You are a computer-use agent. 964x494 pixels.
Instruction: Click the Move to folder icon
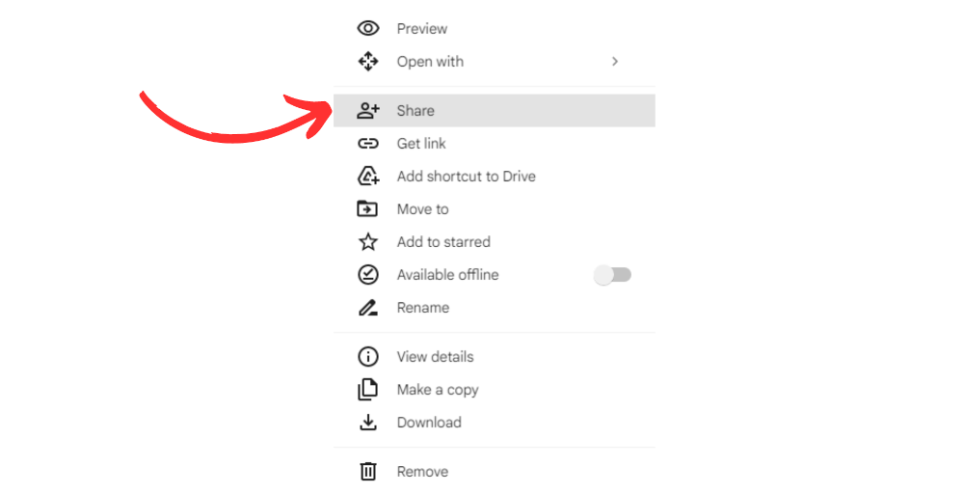[367, 209]
